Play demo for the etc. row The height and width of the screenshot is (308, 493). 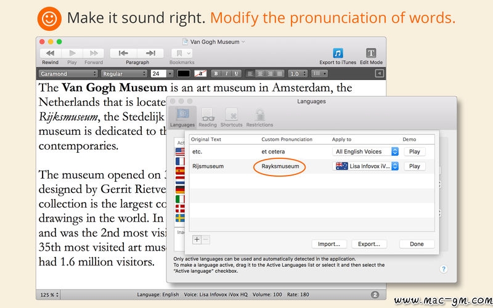(x=414, y=152)
